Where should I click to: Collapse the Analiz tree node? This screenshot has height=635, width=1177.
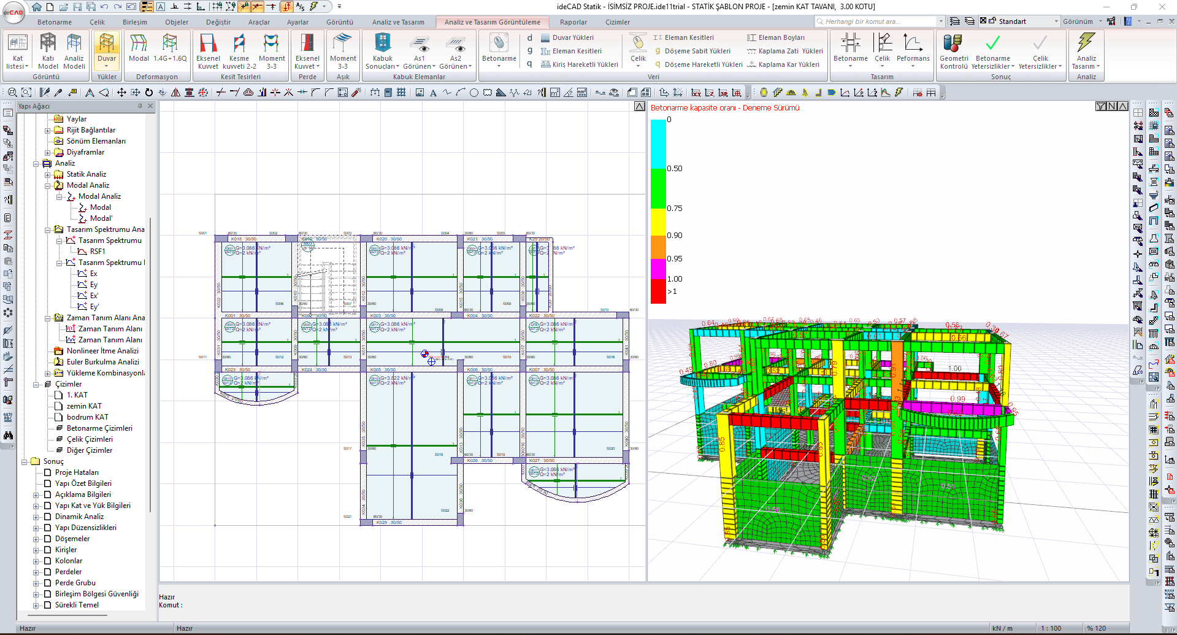tap(36, 164)
